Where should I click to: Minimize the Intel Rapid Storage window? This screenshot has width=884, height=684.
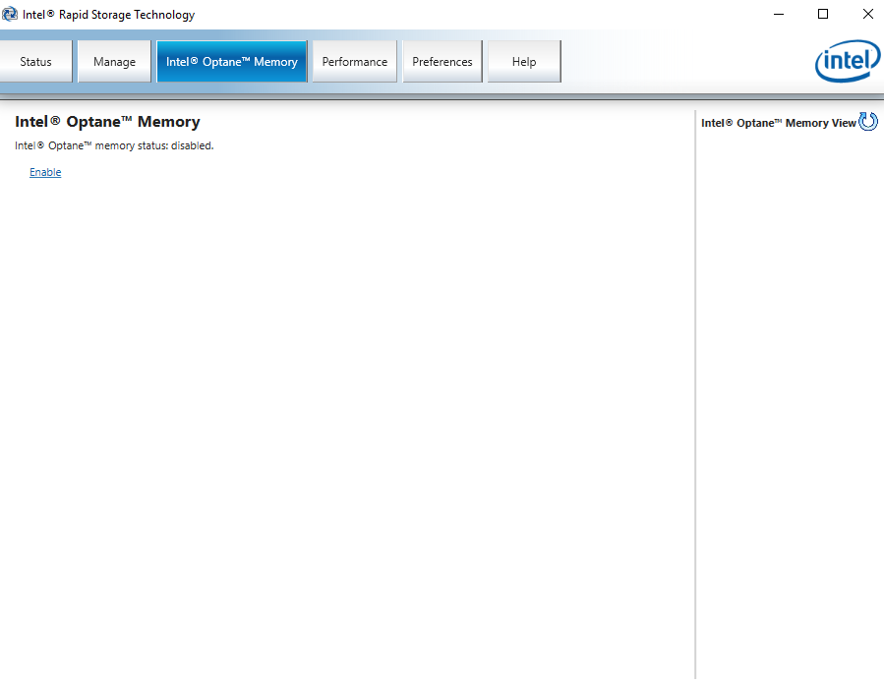pyautogui.click(x=779, y=14)
